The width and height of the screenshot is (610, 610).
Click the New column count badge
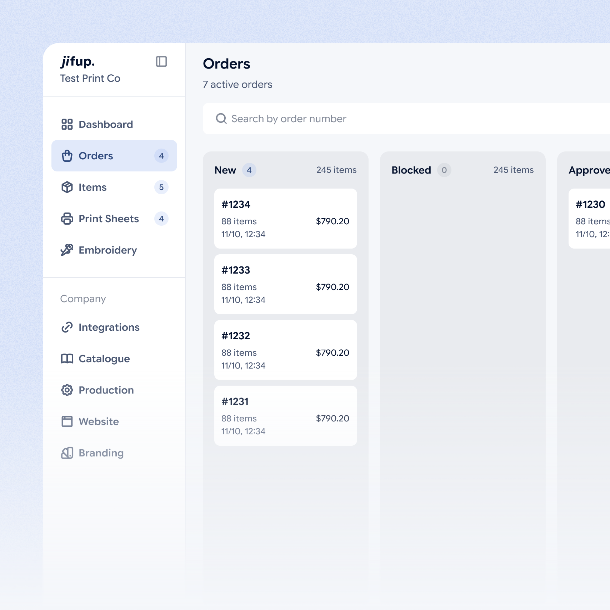pyautogui.click(x=249, y=170)
